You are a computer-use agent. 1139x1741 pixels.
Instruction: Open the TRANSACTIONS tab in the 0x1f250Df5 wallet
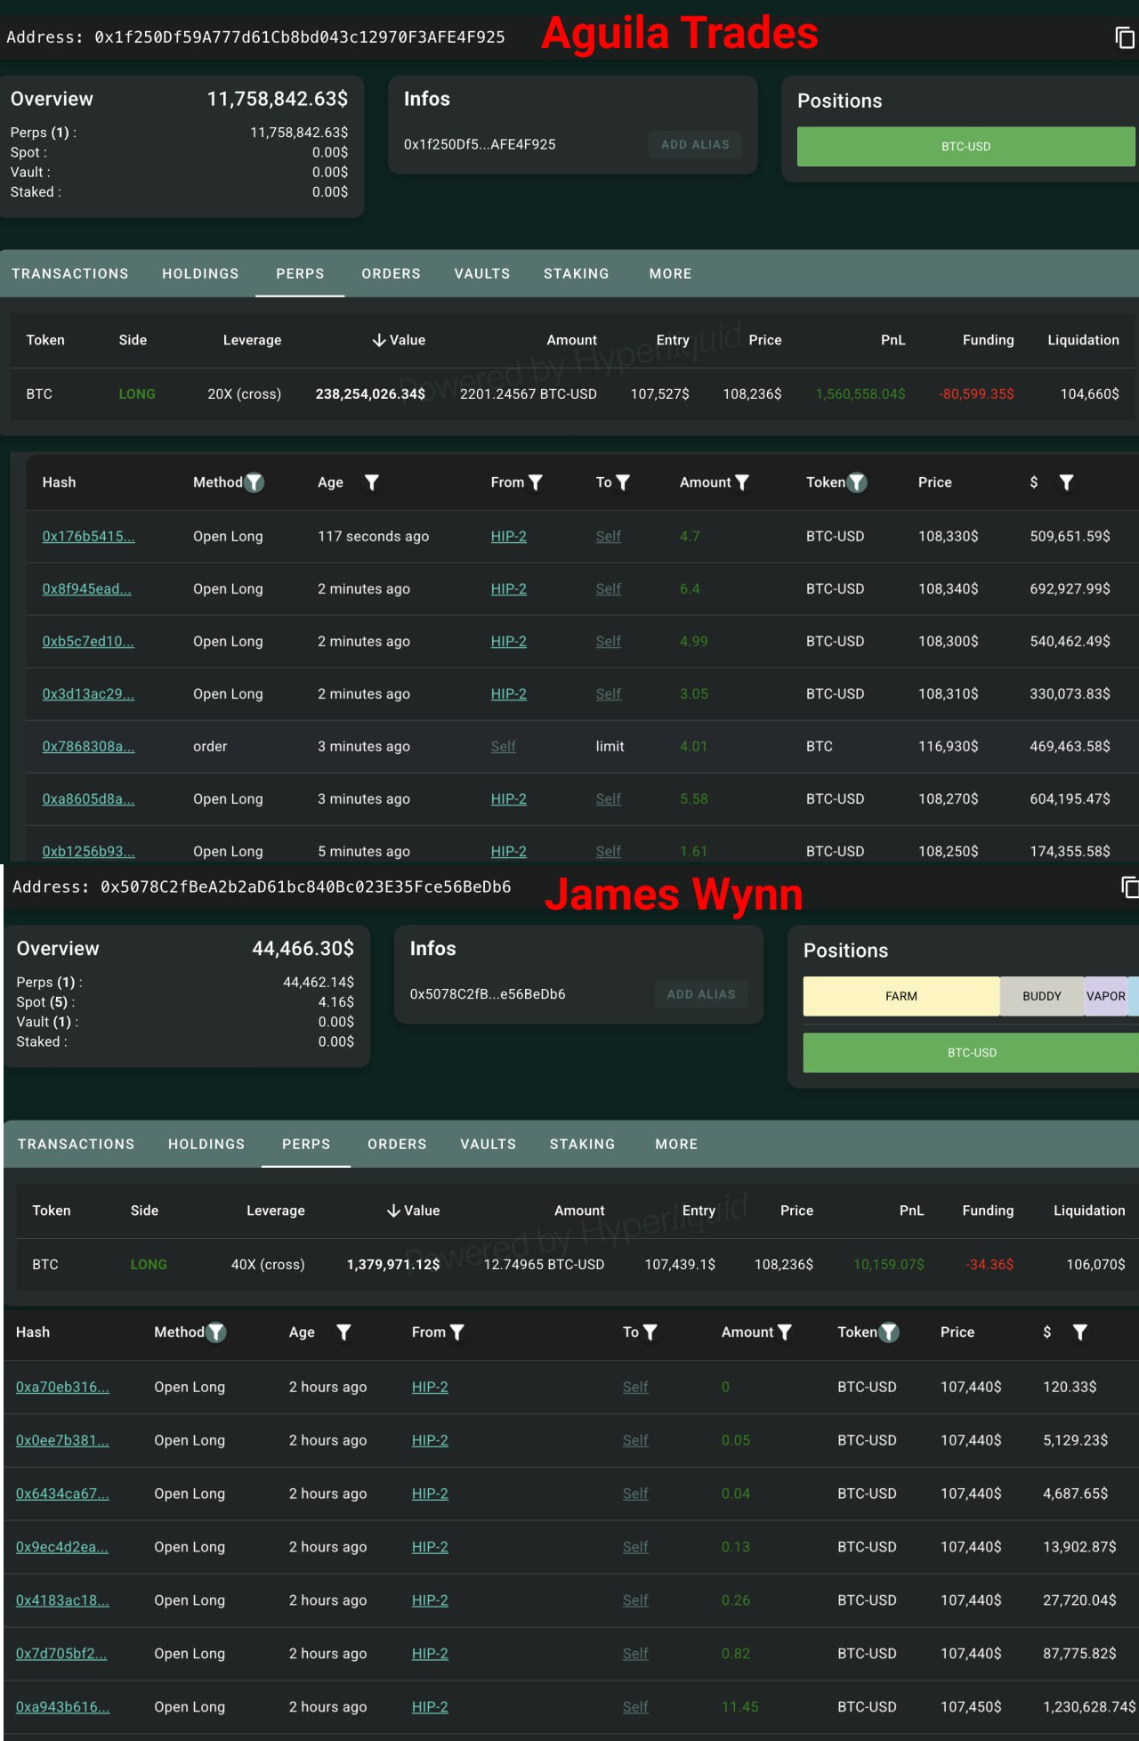70,273
